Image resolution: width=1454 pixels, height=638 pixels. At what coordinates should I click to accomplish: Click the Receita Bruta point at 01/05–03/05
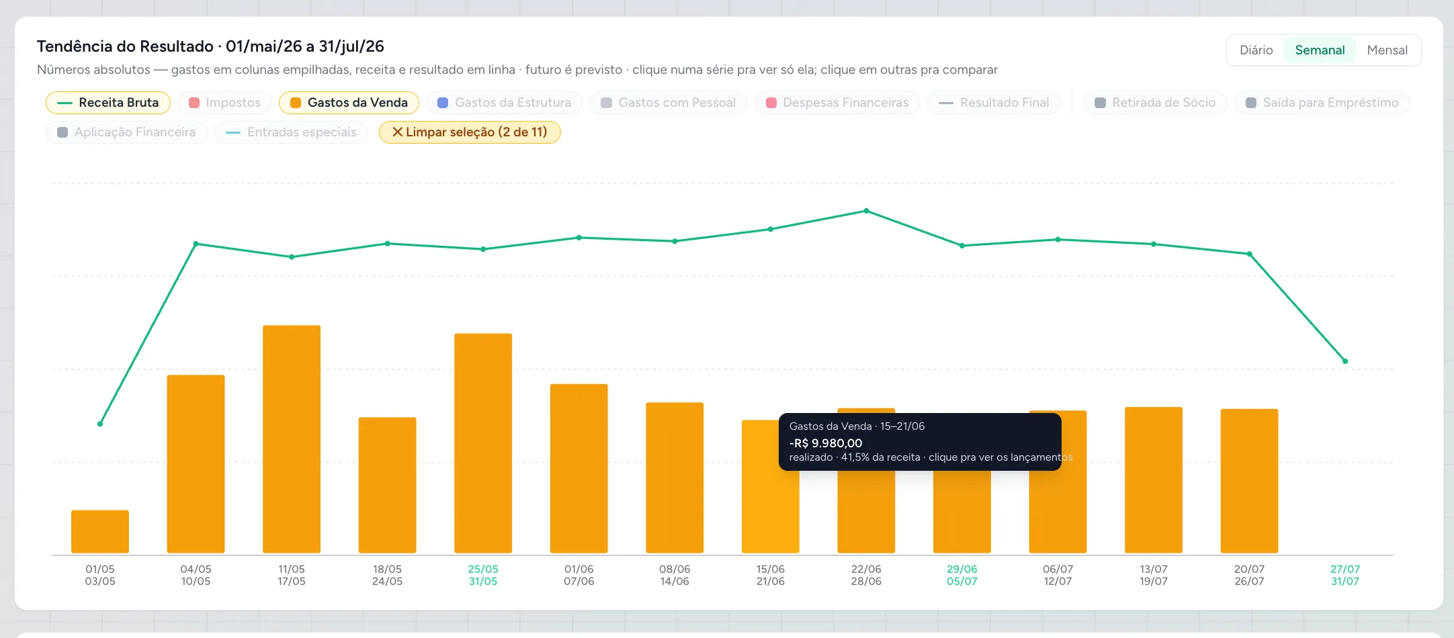(100, 424)
